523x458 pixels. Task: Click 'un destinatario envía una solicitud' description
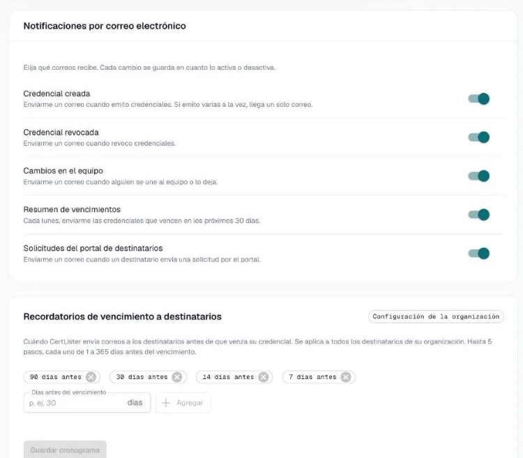pyautogui.click(x=142, y=260)
